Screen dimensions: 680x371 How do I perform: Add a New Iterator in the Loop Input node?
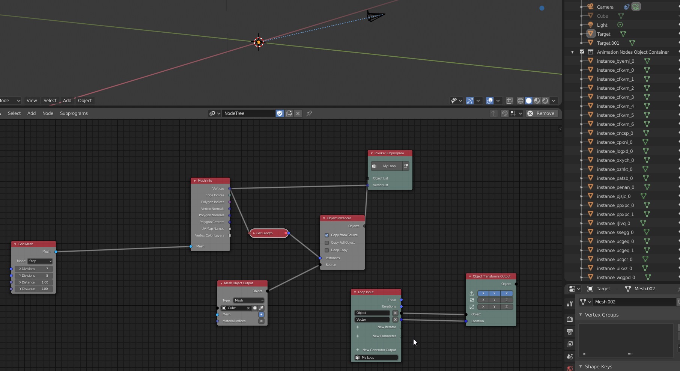click(358, 327)
